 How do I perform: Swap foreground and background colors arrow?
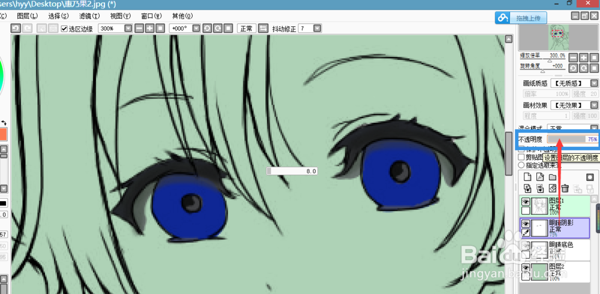click(4, 123)
